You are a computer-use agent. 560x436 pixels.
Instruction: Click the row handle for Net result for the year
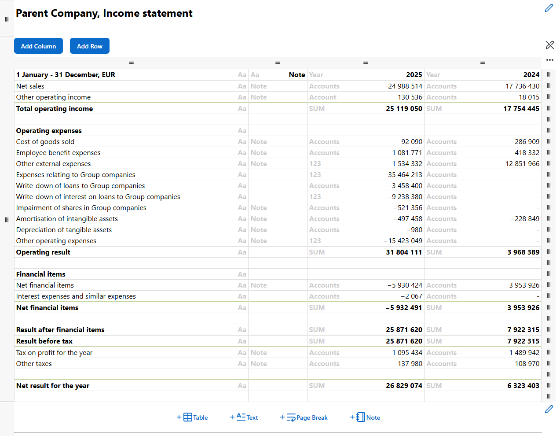[549, 385]
